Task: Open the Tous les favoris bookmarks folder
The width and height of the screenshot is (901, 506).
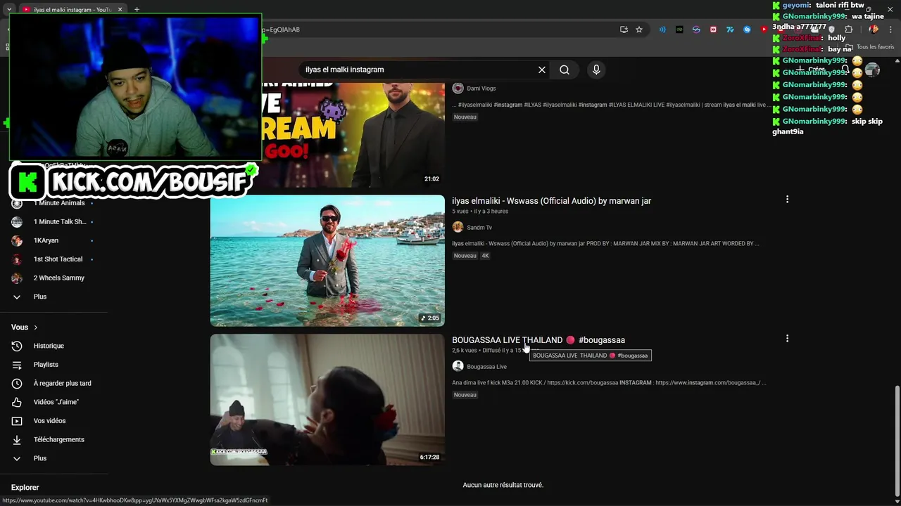Action: click(x=870, y=47)
